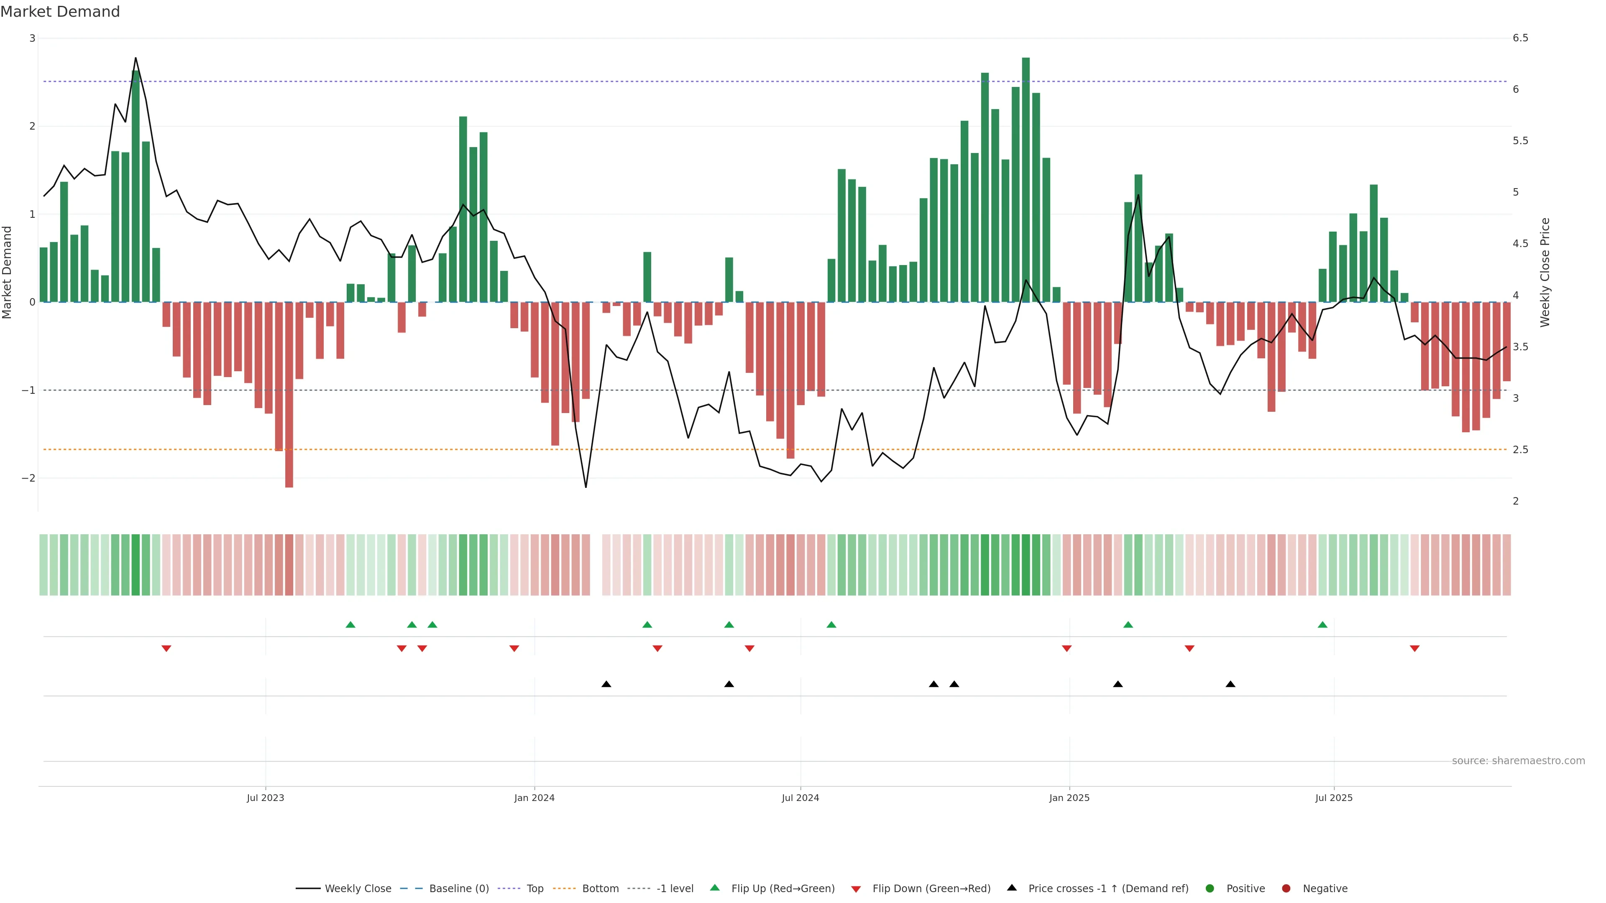Click the -1 level legend entry
This screenshot has height=903, width=1606.
tap(675, 889)
